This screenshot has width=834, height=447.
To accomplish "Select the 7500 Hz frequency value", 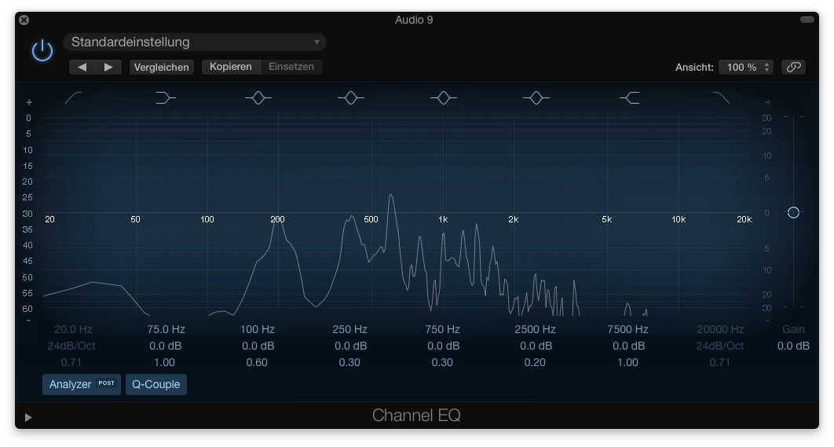I will (627, 329).
